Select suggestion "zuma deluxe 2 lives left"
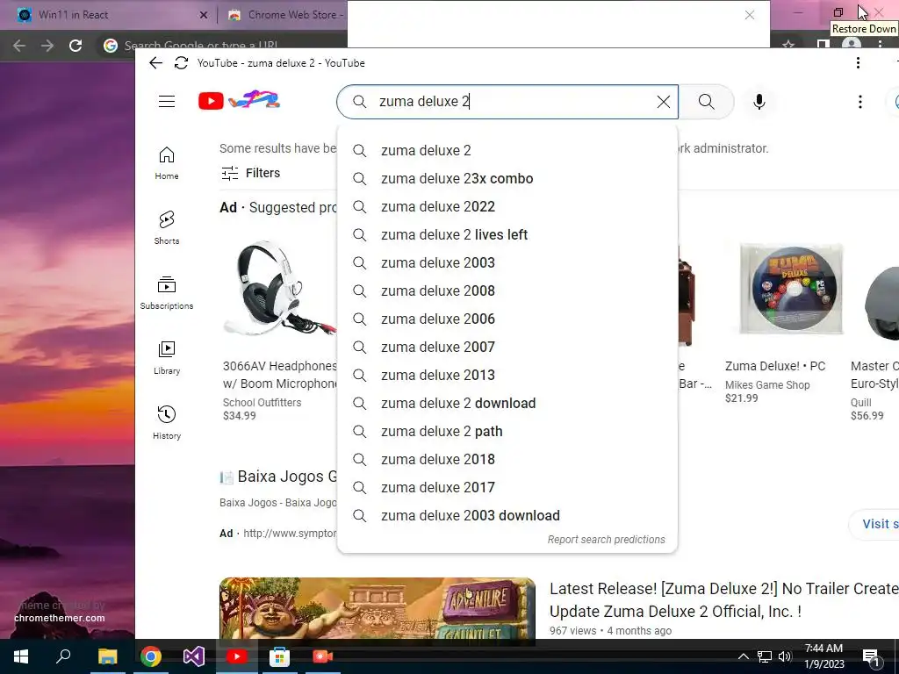Screen dimensions: 899x674 click(507, 234)
